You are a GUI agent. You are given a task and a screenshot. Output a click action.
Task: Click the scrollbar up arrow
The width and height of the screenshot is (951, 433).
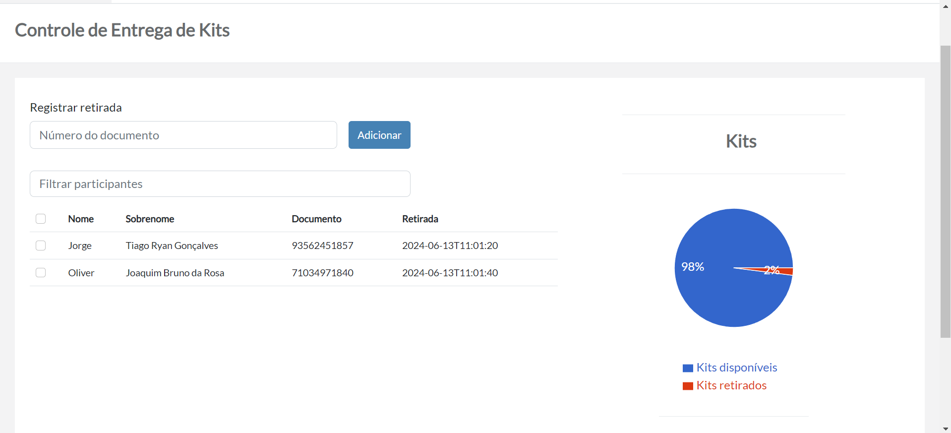coord(946,6)
